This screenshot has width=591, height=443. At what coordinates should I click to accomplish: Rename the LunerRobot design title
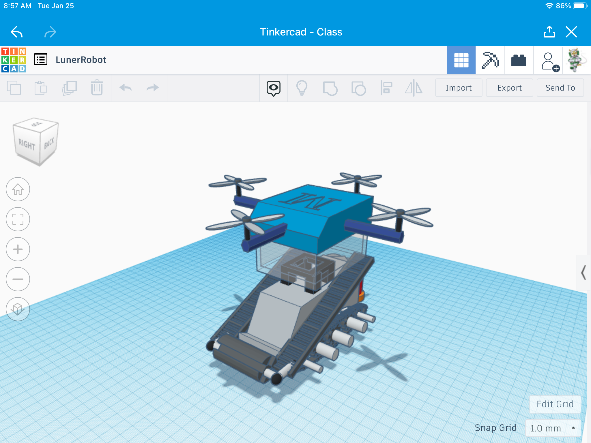[81, 60]
